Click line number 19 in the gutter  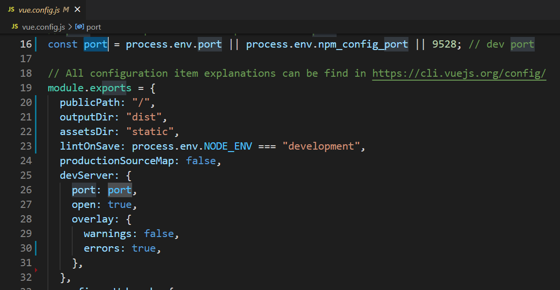pos(26,88)
